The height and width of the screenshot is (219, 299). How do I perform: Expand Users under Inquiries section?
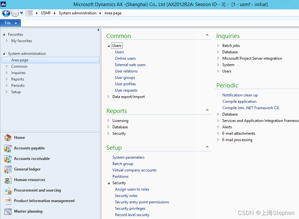point(218,71)
